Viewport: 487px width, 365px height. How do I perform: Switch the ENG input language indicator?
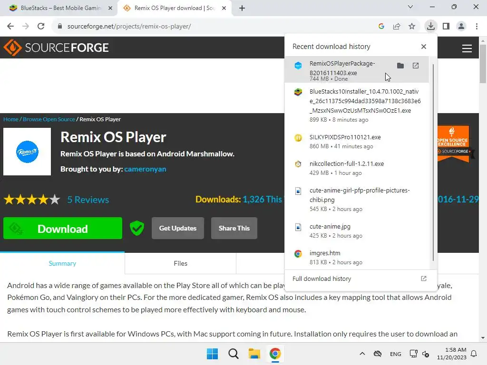395,354
